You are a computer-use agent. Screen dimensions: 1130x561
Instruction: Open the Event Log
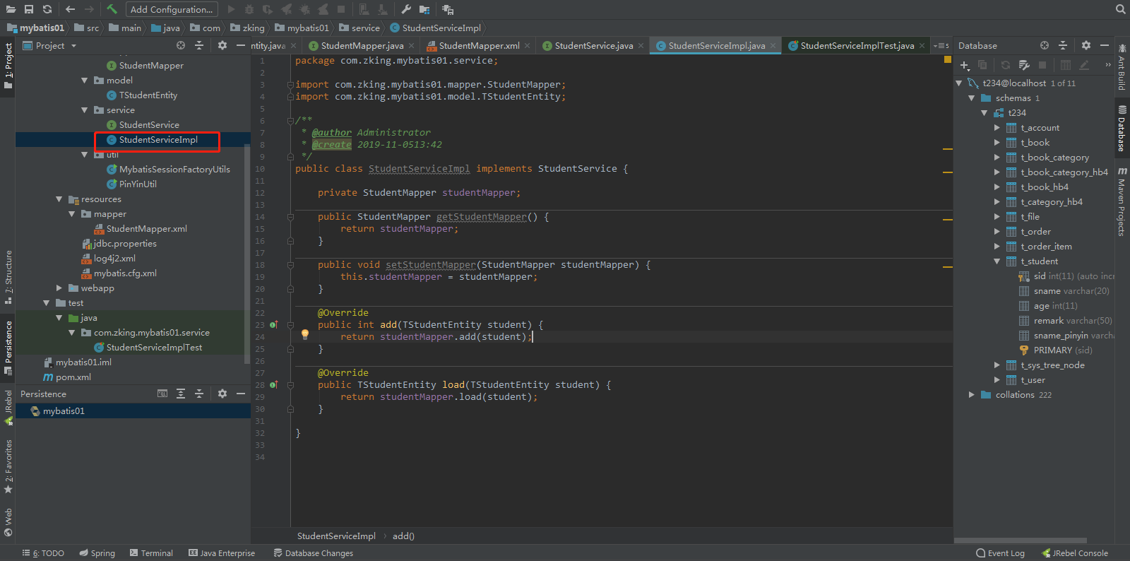pos(1000,553)
